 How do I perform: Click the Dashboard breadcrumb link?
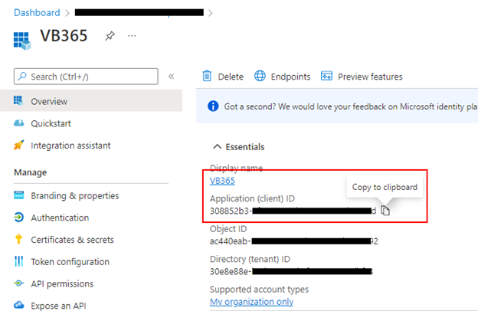pos(37,13)
